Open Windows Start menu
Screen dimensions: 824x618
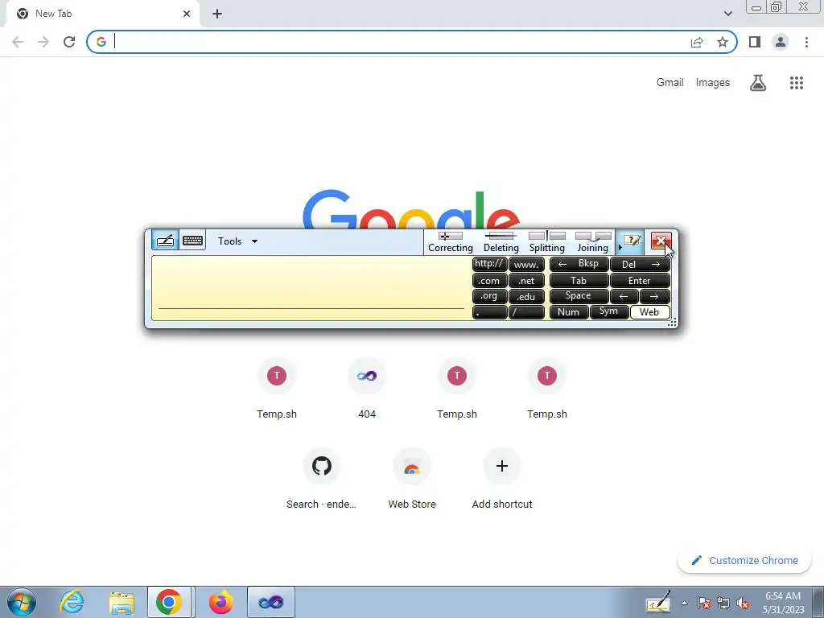[x=22, y=602]
